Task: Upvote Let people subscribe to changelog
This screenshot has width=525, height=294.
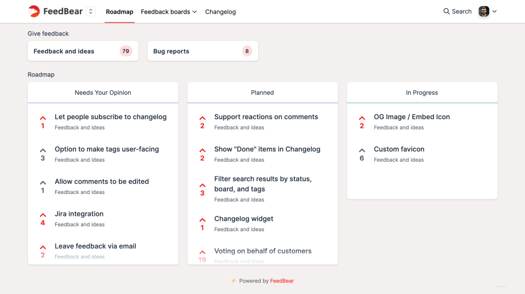Action: click(x=43, y=118)
